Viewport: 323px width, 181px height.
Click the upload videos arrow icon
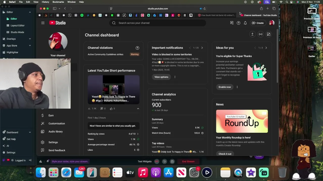pyautogui.click(x=252, y=34)
